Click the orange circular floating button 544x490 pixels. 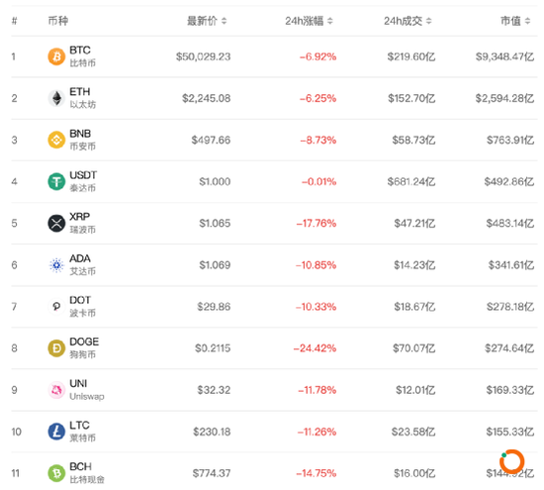point(511,461)
